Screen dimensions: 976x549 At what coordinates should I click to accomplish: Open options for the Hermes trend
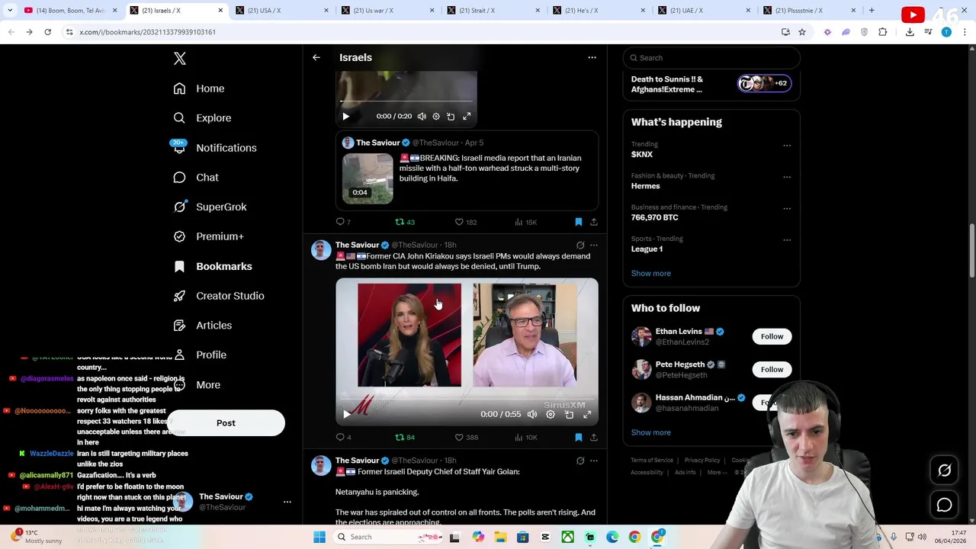pos(787,177)
